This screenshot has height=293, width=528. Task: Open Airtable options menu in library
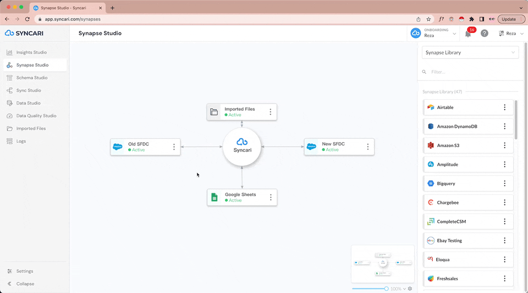[x=504, y=107]
